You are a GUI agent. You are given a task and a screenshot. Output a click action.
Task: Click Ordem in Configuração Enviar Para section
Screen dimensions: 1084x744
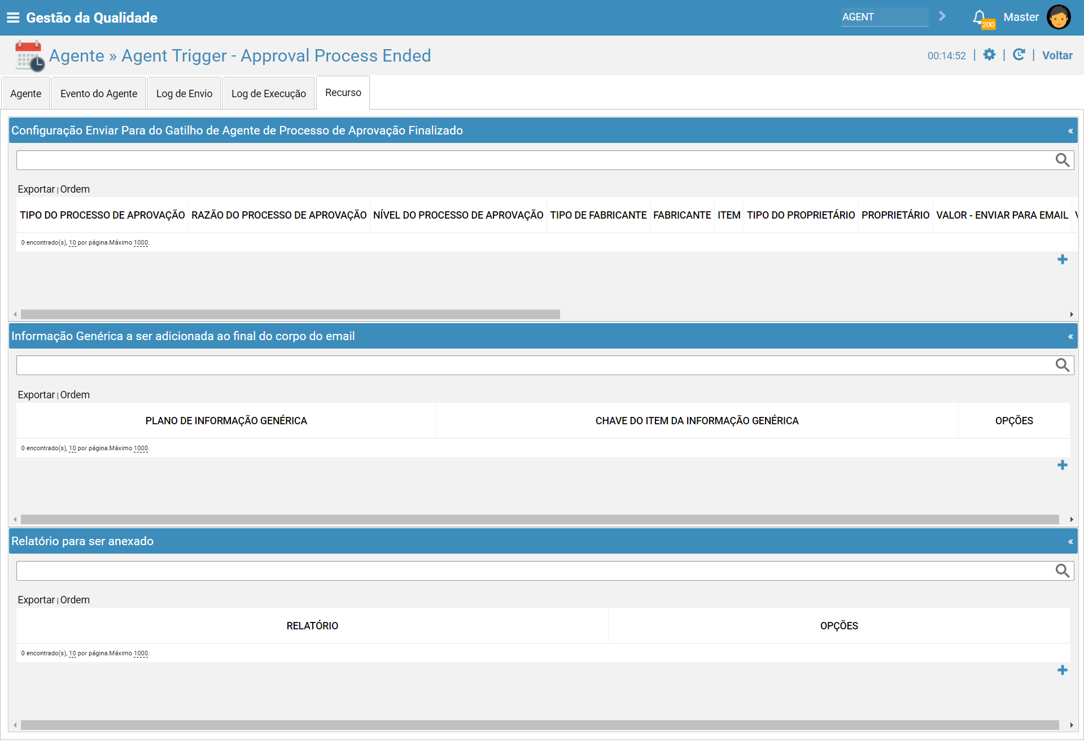[x=75, y=189]
